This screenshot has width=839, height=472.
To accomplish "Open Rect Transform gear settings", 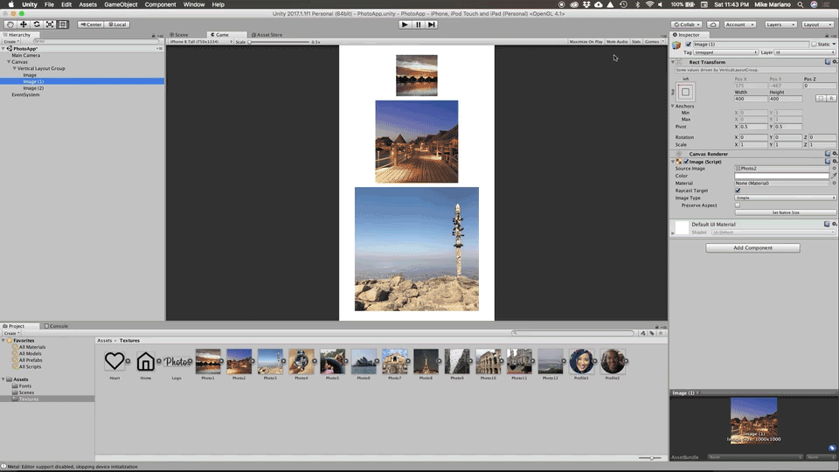I will pos(834,62).
